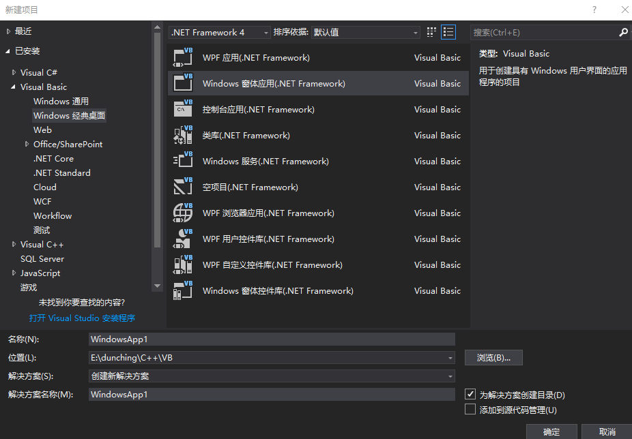The width and height of the screenshot is (632, 439).
Task: Click the 类库 class library icon
Action: (x=183, y=136)
